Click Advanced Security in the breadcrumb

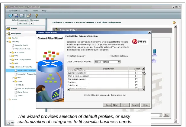pos(85,22)
